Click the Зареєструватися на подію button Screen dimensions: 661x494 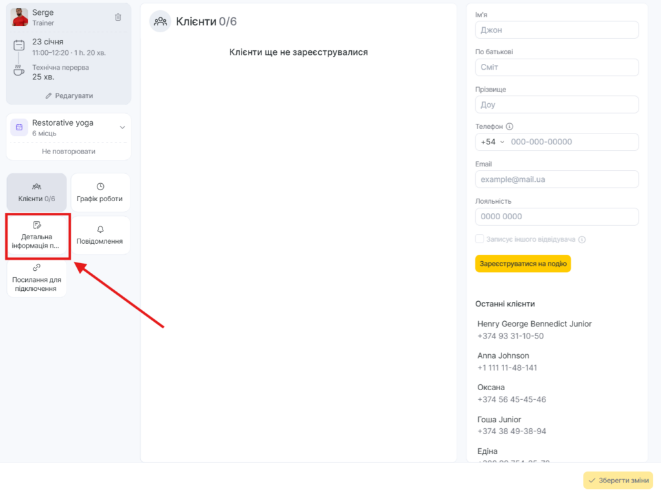point(523,264)
